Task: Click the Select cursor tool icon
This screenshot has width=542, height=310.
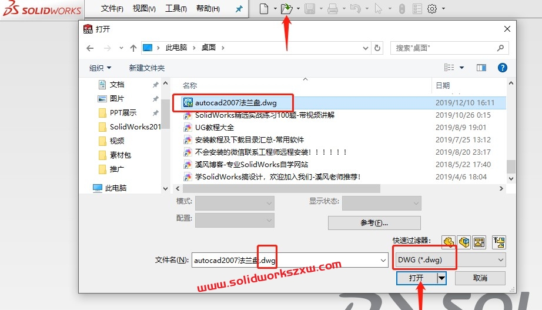Action: (x=379, y=9)
